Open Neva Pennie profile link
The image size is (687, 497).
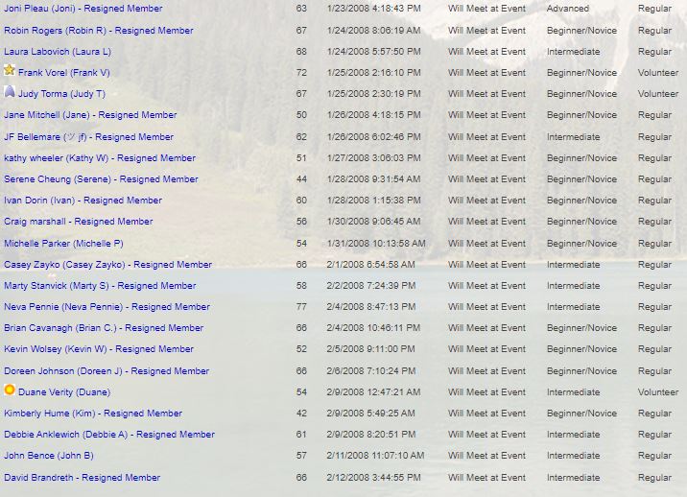point(107,307)
